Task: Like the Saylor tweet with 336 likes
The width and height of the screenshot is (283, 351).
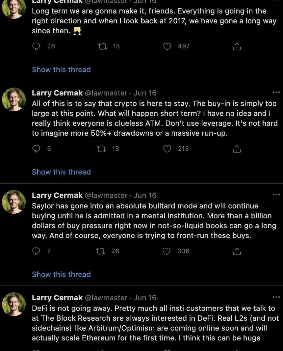Action: [x=167, y=251]
